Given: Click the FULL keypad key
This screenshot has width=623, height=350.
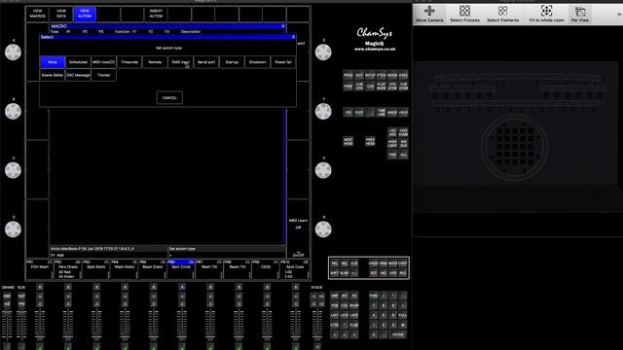Looking at the screenshot, I should click(402, 315).
